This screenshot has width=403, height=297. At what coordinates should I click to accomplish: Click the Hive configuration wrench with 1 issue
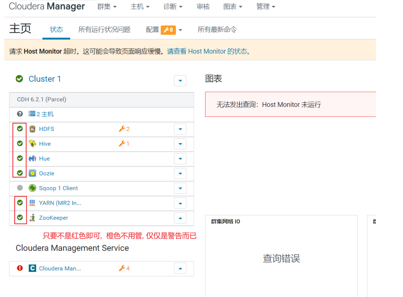124,143
